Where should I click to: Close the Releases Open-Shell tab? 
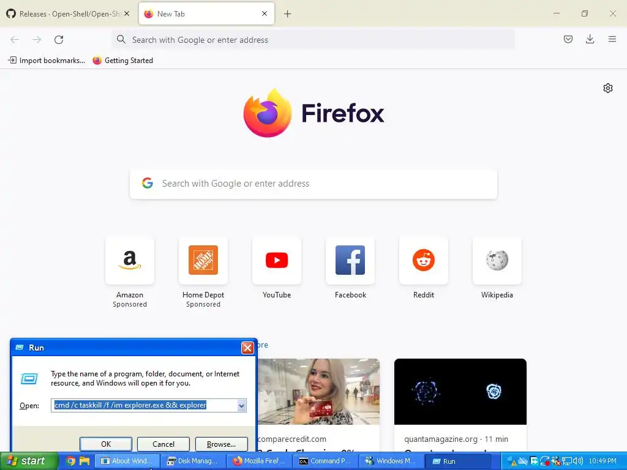[127, 13]
